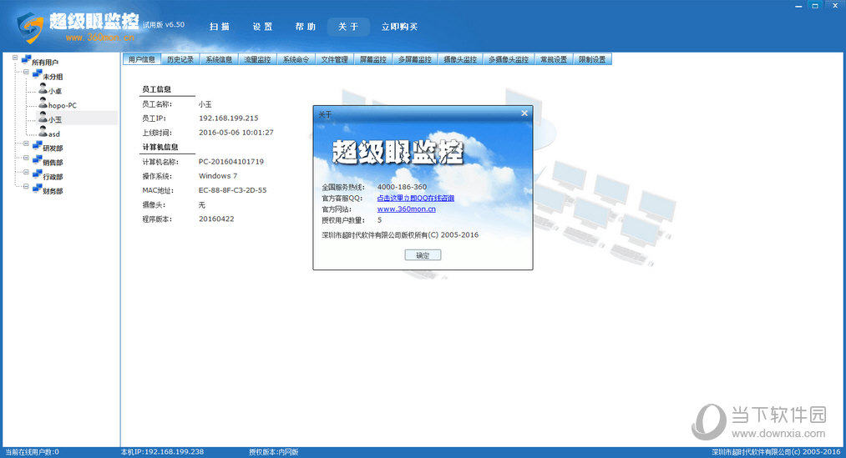Open the 扫描 menu
The width and height of the screenshot is (846, 458).
tap(220, 27)
